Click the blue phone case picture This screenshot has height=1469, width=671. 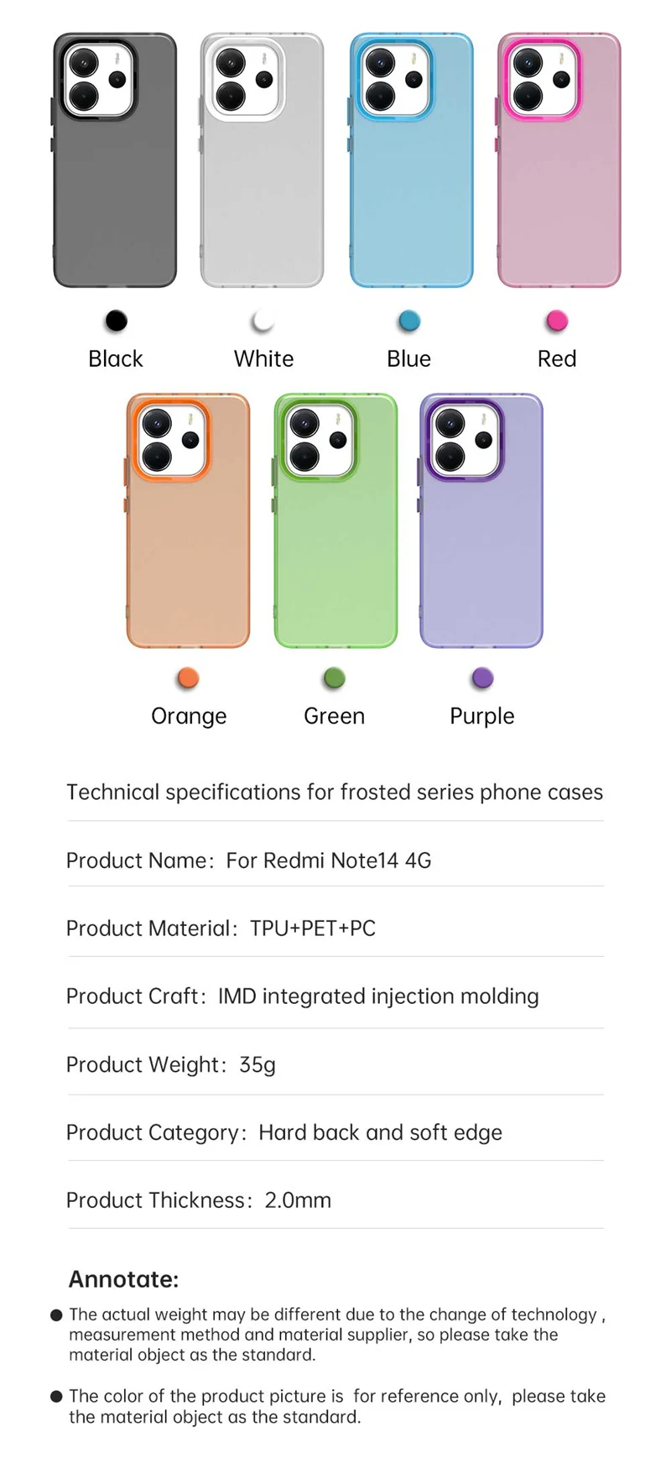click(411, 160)
